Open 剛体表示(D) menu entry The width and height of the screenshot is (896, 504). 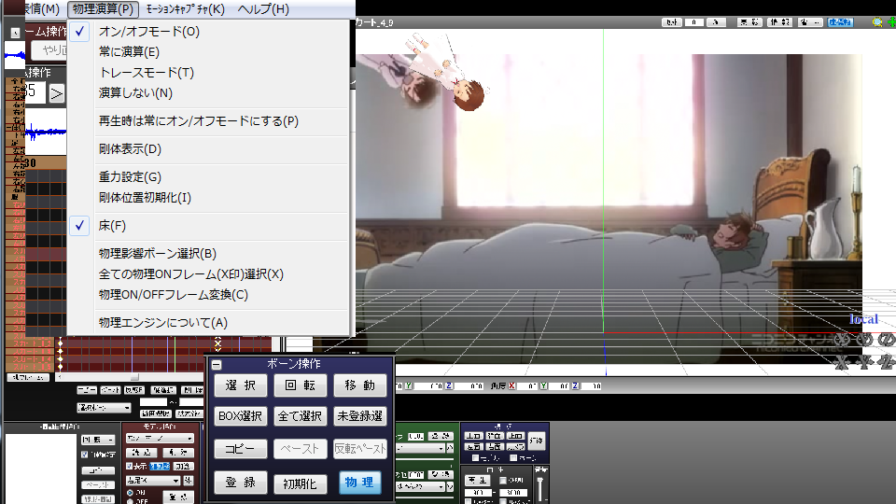207,149
